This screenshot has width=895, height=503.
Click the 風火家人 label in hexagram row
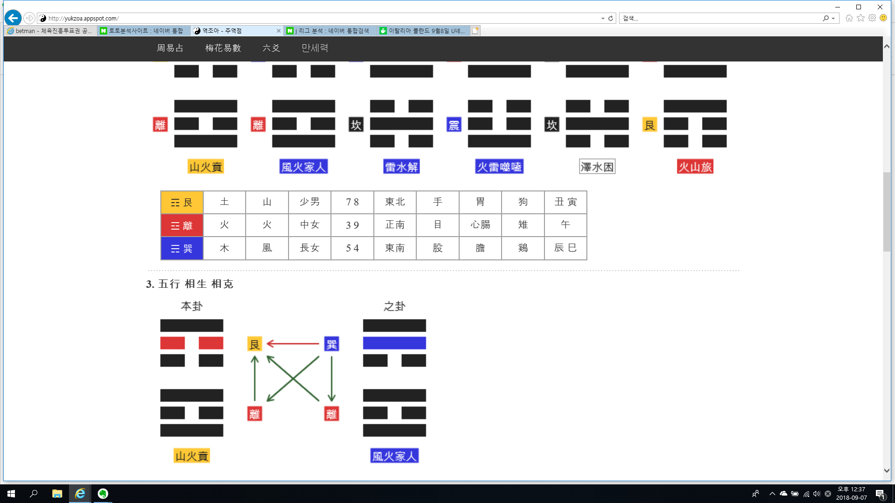303,167
